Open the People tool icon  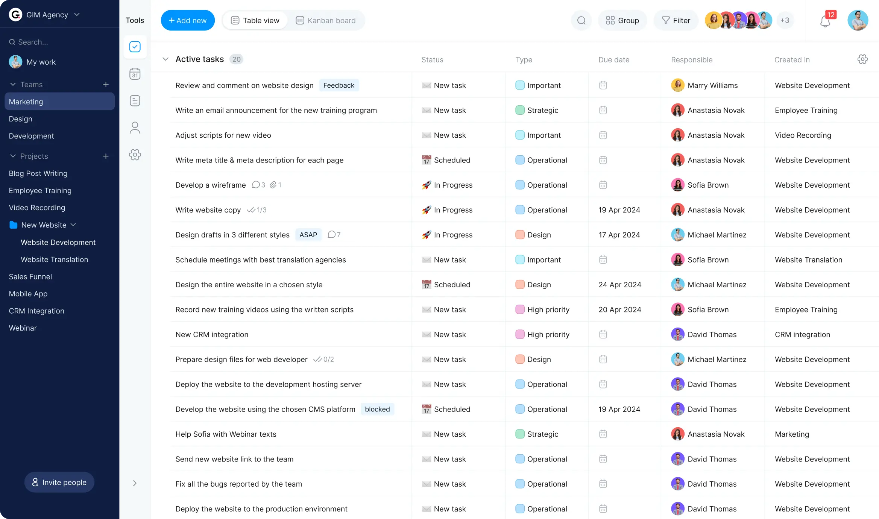(x=135, y=128)
